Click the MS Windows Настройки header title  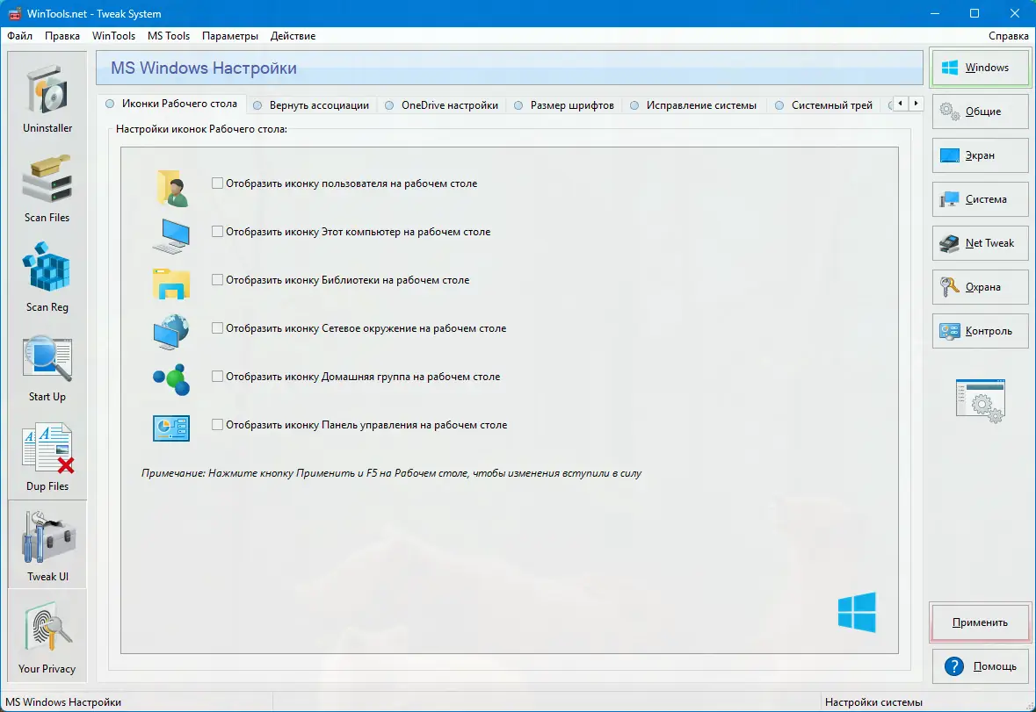tap(204, 68)
